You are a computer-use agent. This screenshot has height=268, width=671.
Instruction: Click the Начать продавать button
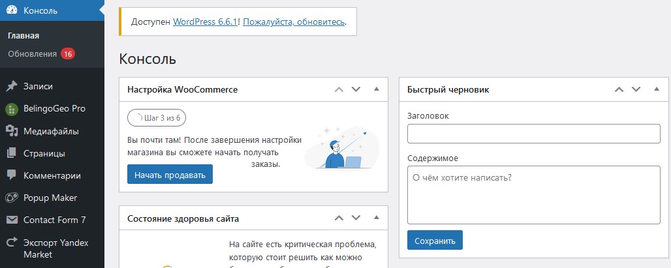(170, 174)
